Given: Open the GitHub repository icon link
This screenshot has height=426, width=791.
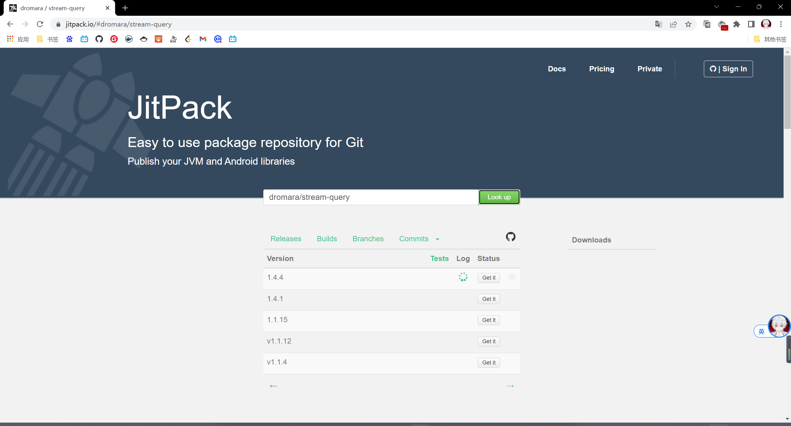Looking at the screenshot, I should (x=510, y=237).
